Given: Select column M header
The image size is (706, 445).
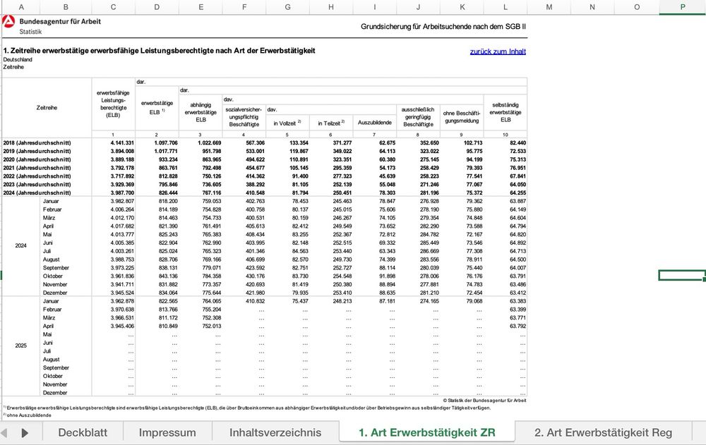Looking at the screenshot, I should pyautogui.click(x=549, y=7).
